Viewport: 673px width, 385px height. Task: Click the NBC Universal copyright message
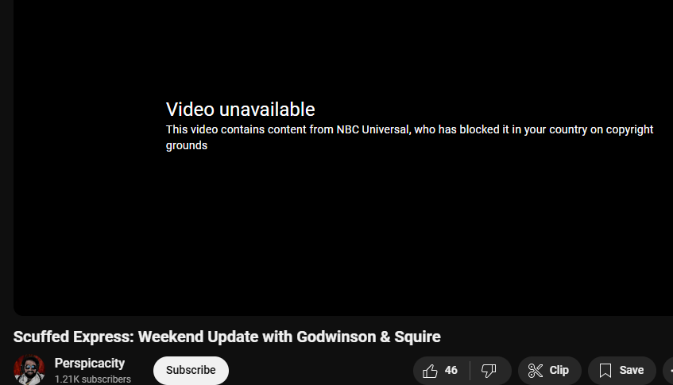409,137
